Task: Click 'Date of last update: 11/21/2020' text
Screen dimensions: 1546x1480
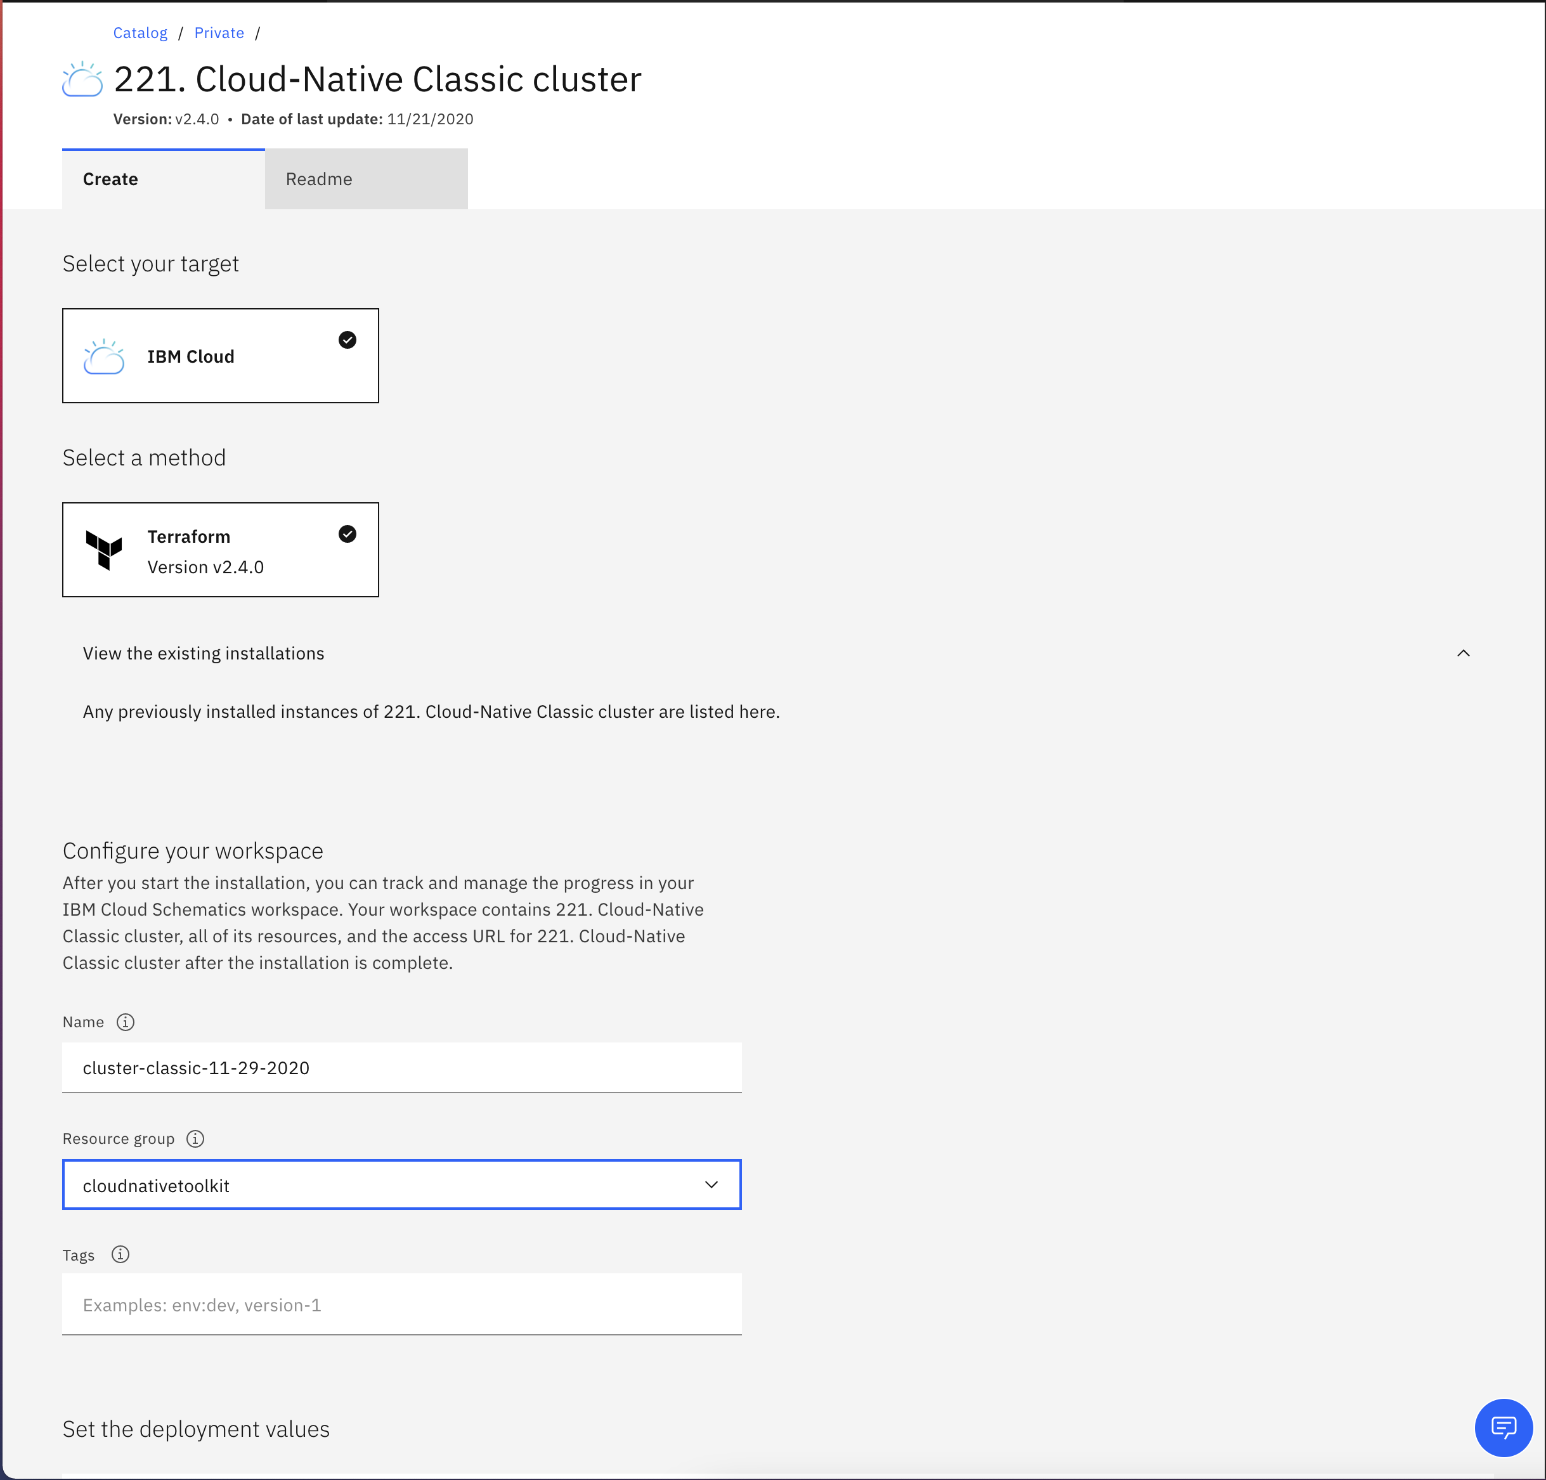Action: [356, 119]
